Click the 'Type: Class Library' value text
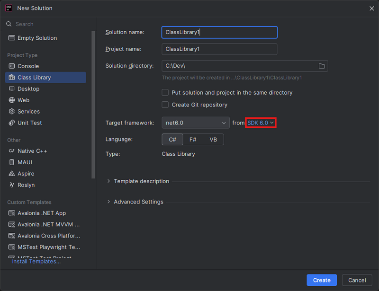 point(178,154)
